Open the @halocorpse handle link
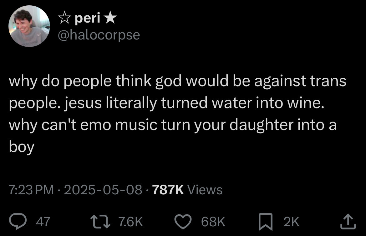 pos(99,35)
